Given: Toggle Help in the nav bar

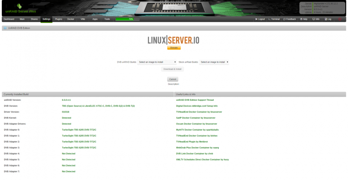Looking at the screenshot, I should 303,19.
